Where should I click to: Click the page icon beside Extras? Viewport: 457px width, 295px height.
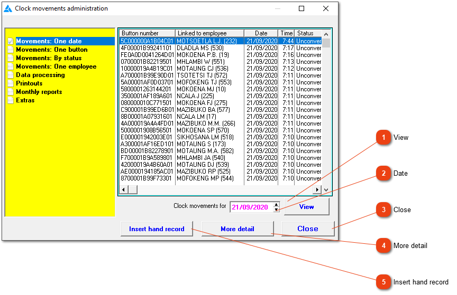[x=11, y=100]
